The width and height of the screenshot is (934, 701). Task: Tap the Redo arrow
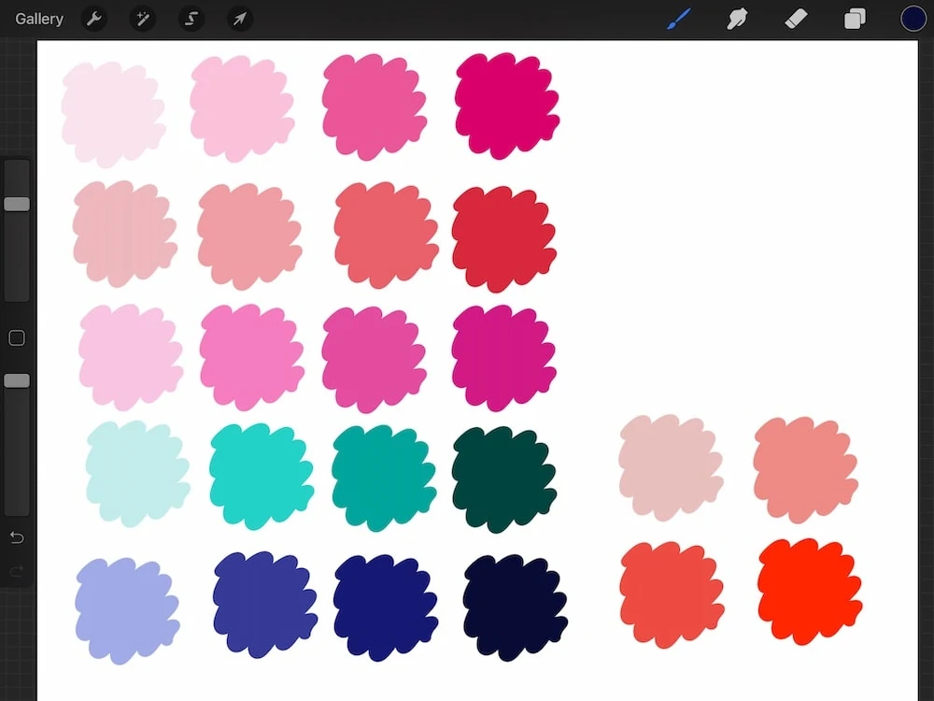pyautogui.click(x=17, y=571)
